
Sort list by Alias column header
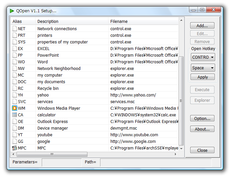23,22
